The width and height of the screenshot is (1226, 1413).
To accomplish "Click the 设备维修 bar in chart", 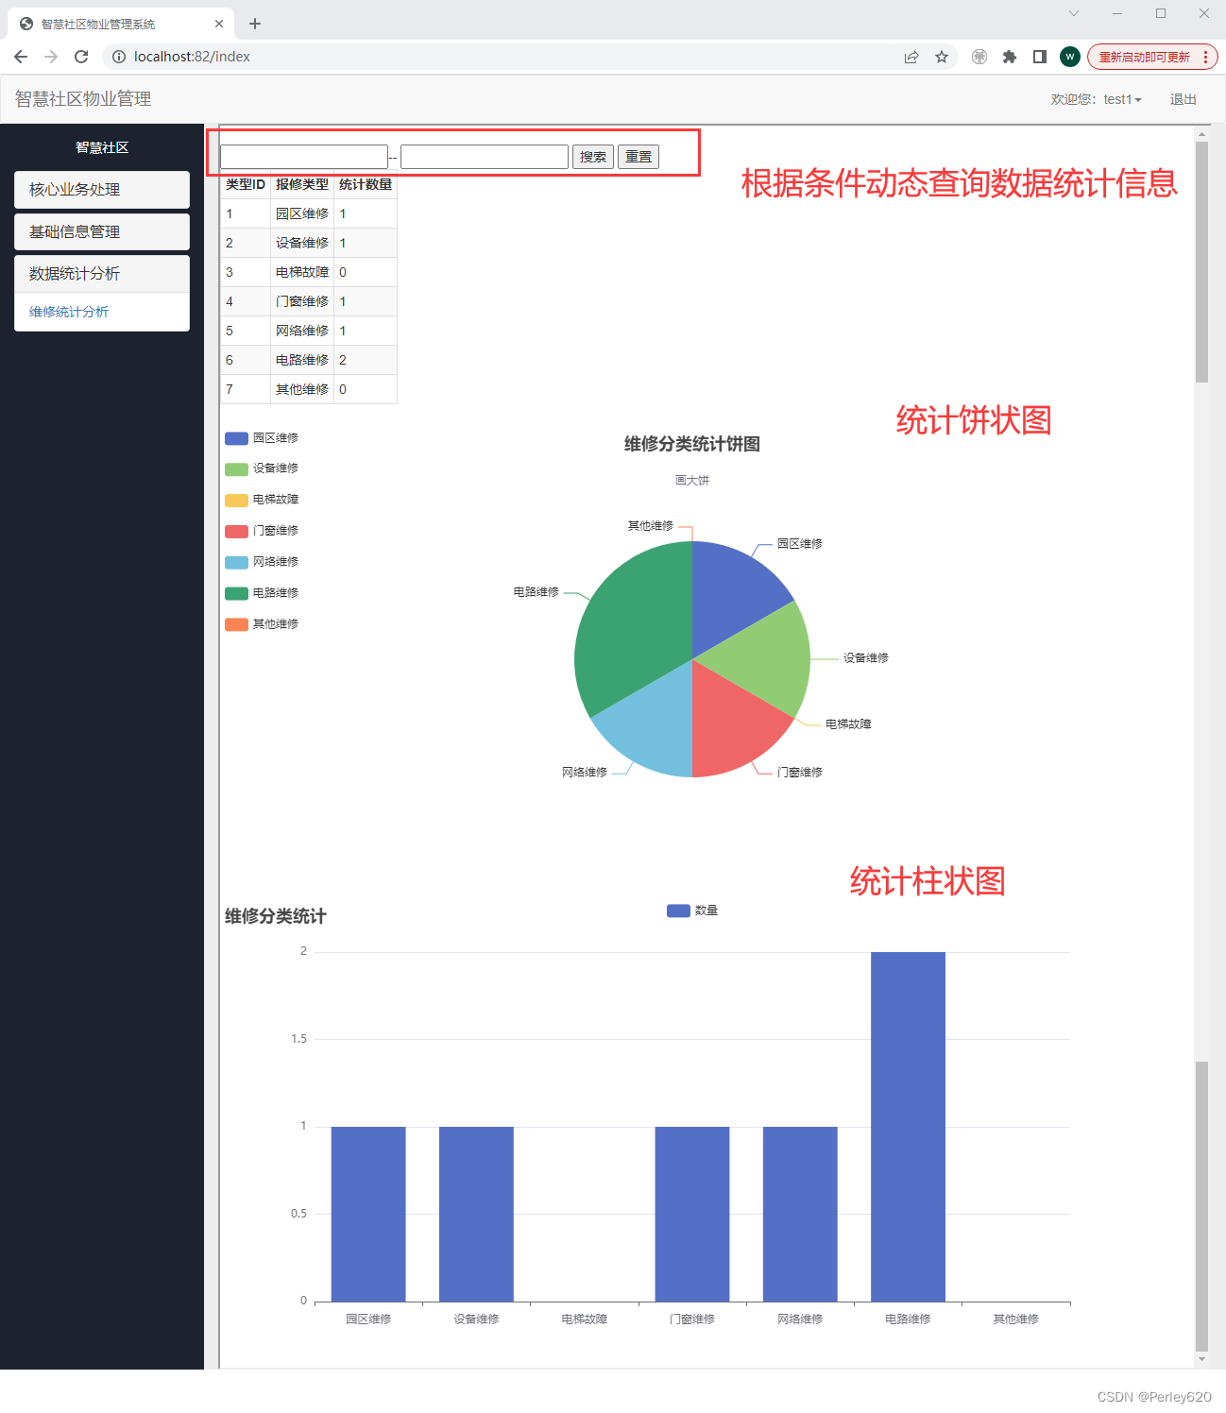I will (x=476, y=1214).
